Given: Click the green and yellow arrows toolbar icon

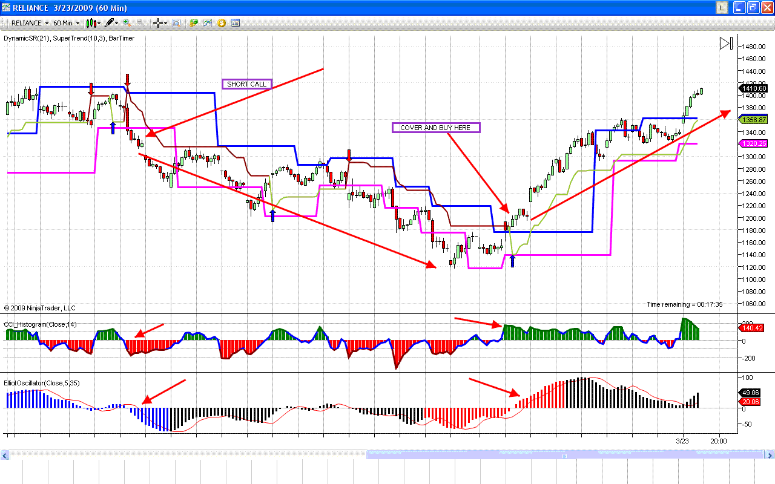Looking at the screenshot, I should click(x=194, y=23).
